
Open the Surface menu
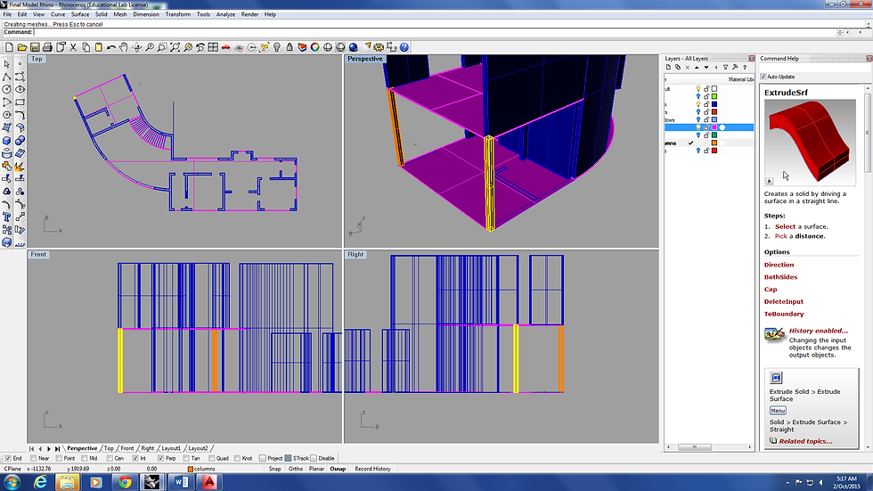[79, 14]
